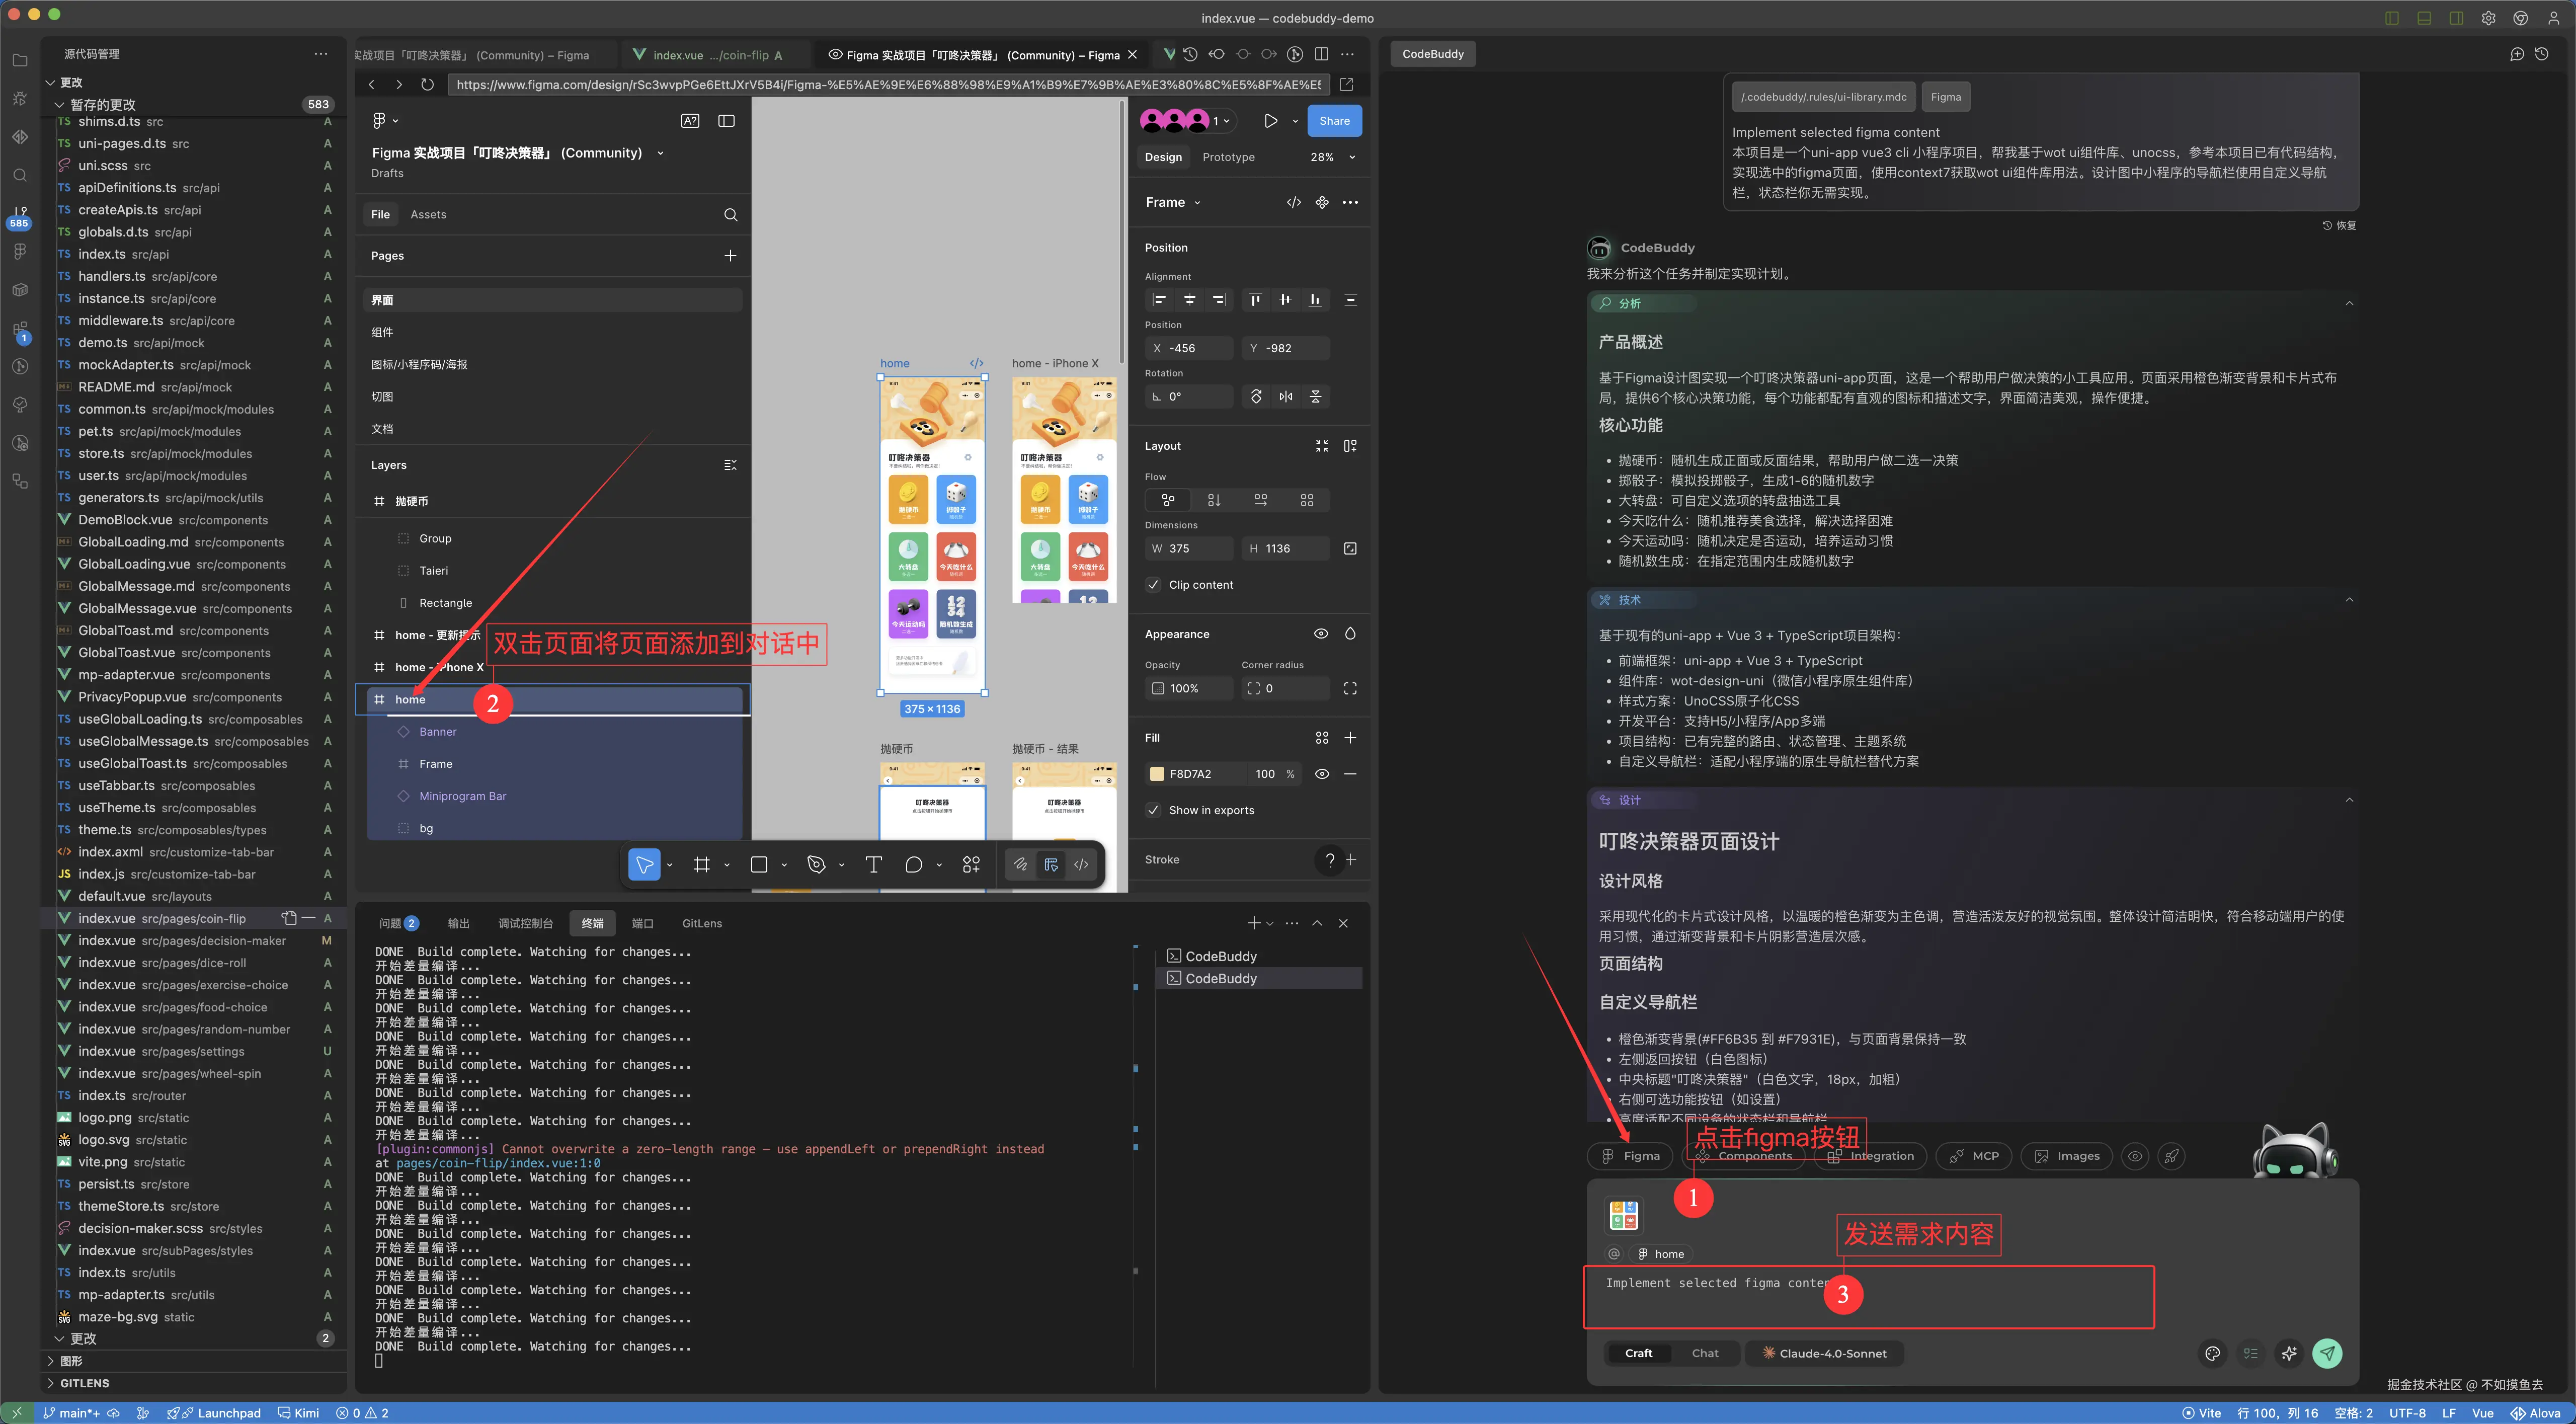Add a new page with plus icon

[x=730, y=256]
